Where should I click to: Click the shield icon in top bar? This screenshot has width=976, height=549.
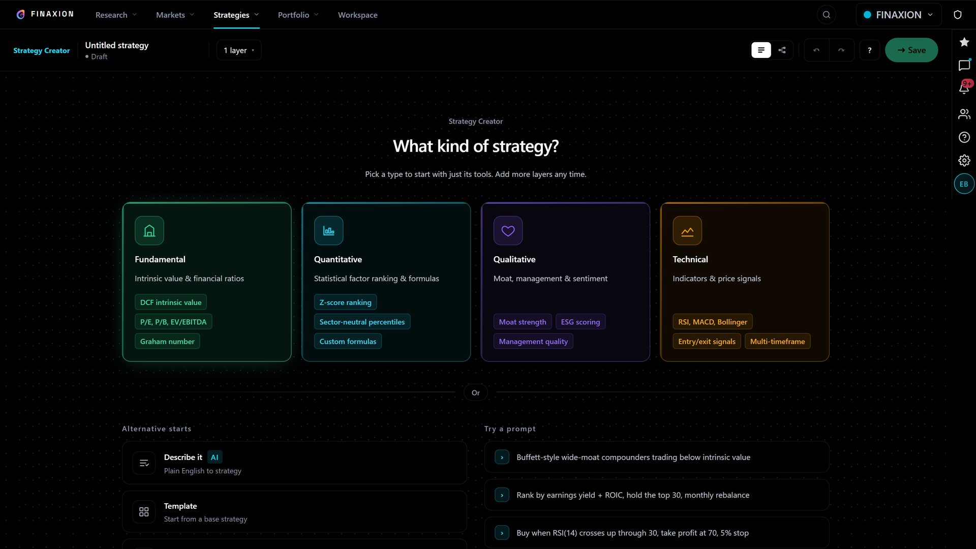click(x=958, y=15)
